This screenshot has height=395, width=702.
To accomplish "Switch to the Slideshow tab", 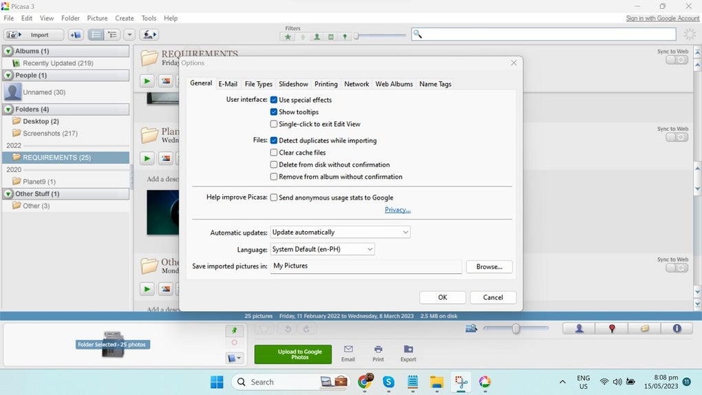I will pyautogui.click(x=293, y=84).
